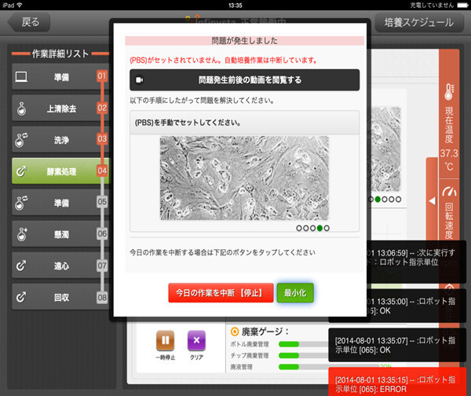Click rotation icon beside 回収

coord(21,297)
